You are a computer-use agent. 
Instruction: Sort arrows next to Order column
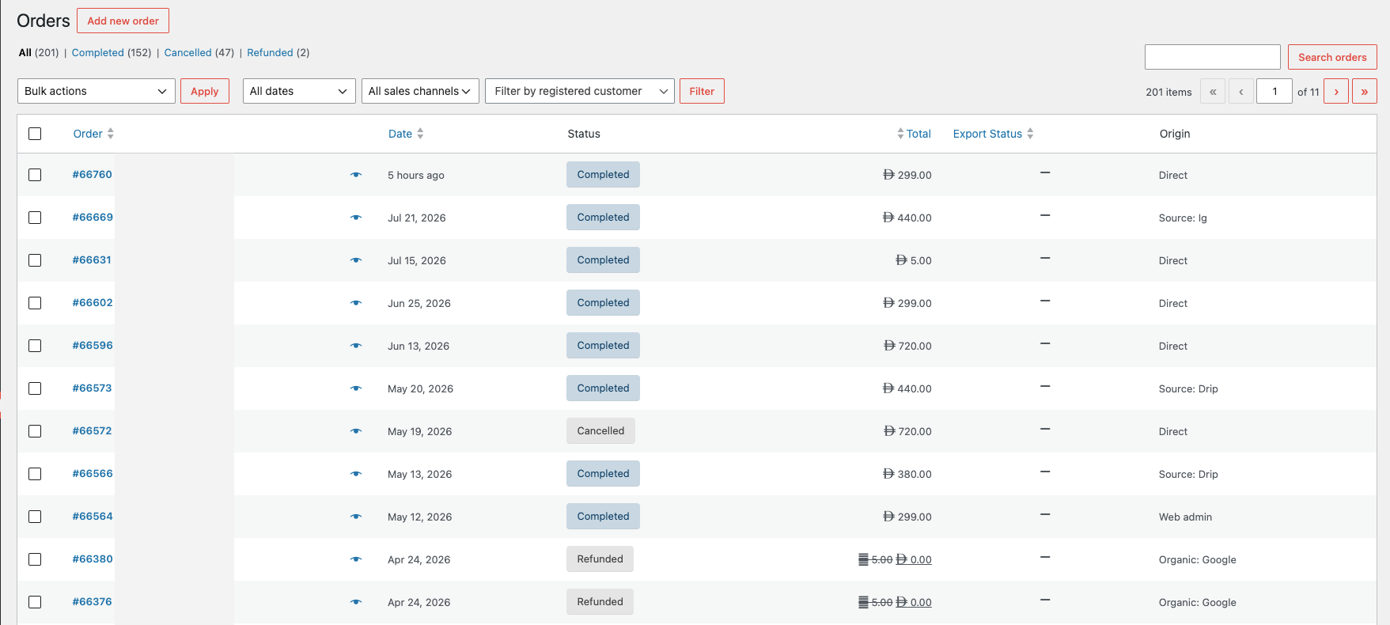[111, 134]
